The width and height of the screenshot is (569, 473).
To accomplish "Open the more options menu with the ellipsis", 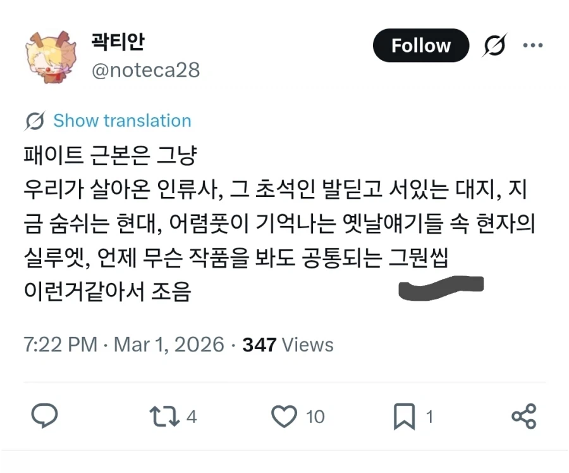I will point(534,45).
